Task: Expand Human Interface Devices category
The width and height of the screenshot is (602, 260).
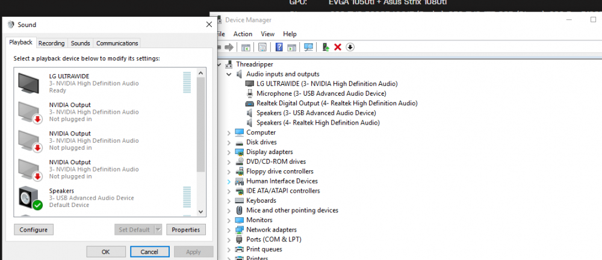Action: [229, 181]
